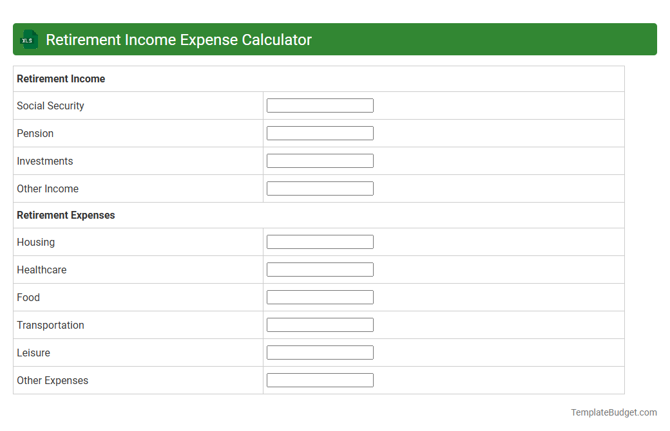This screenshot has height=431, width=670.
Task: Click the calculator title banner
Action: tap(178, 39)
